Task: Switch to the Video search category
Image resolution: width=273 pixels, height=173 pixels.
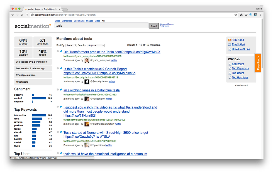Action: [97, 21]
